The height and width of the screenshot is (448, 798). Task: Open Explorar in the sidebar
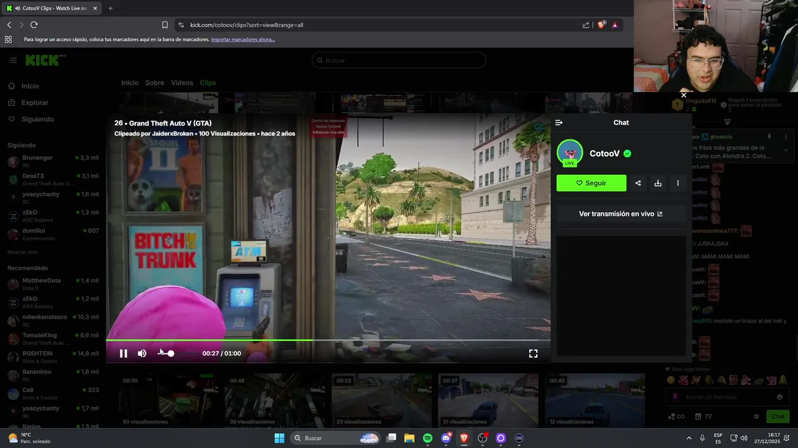click(34, 103)
